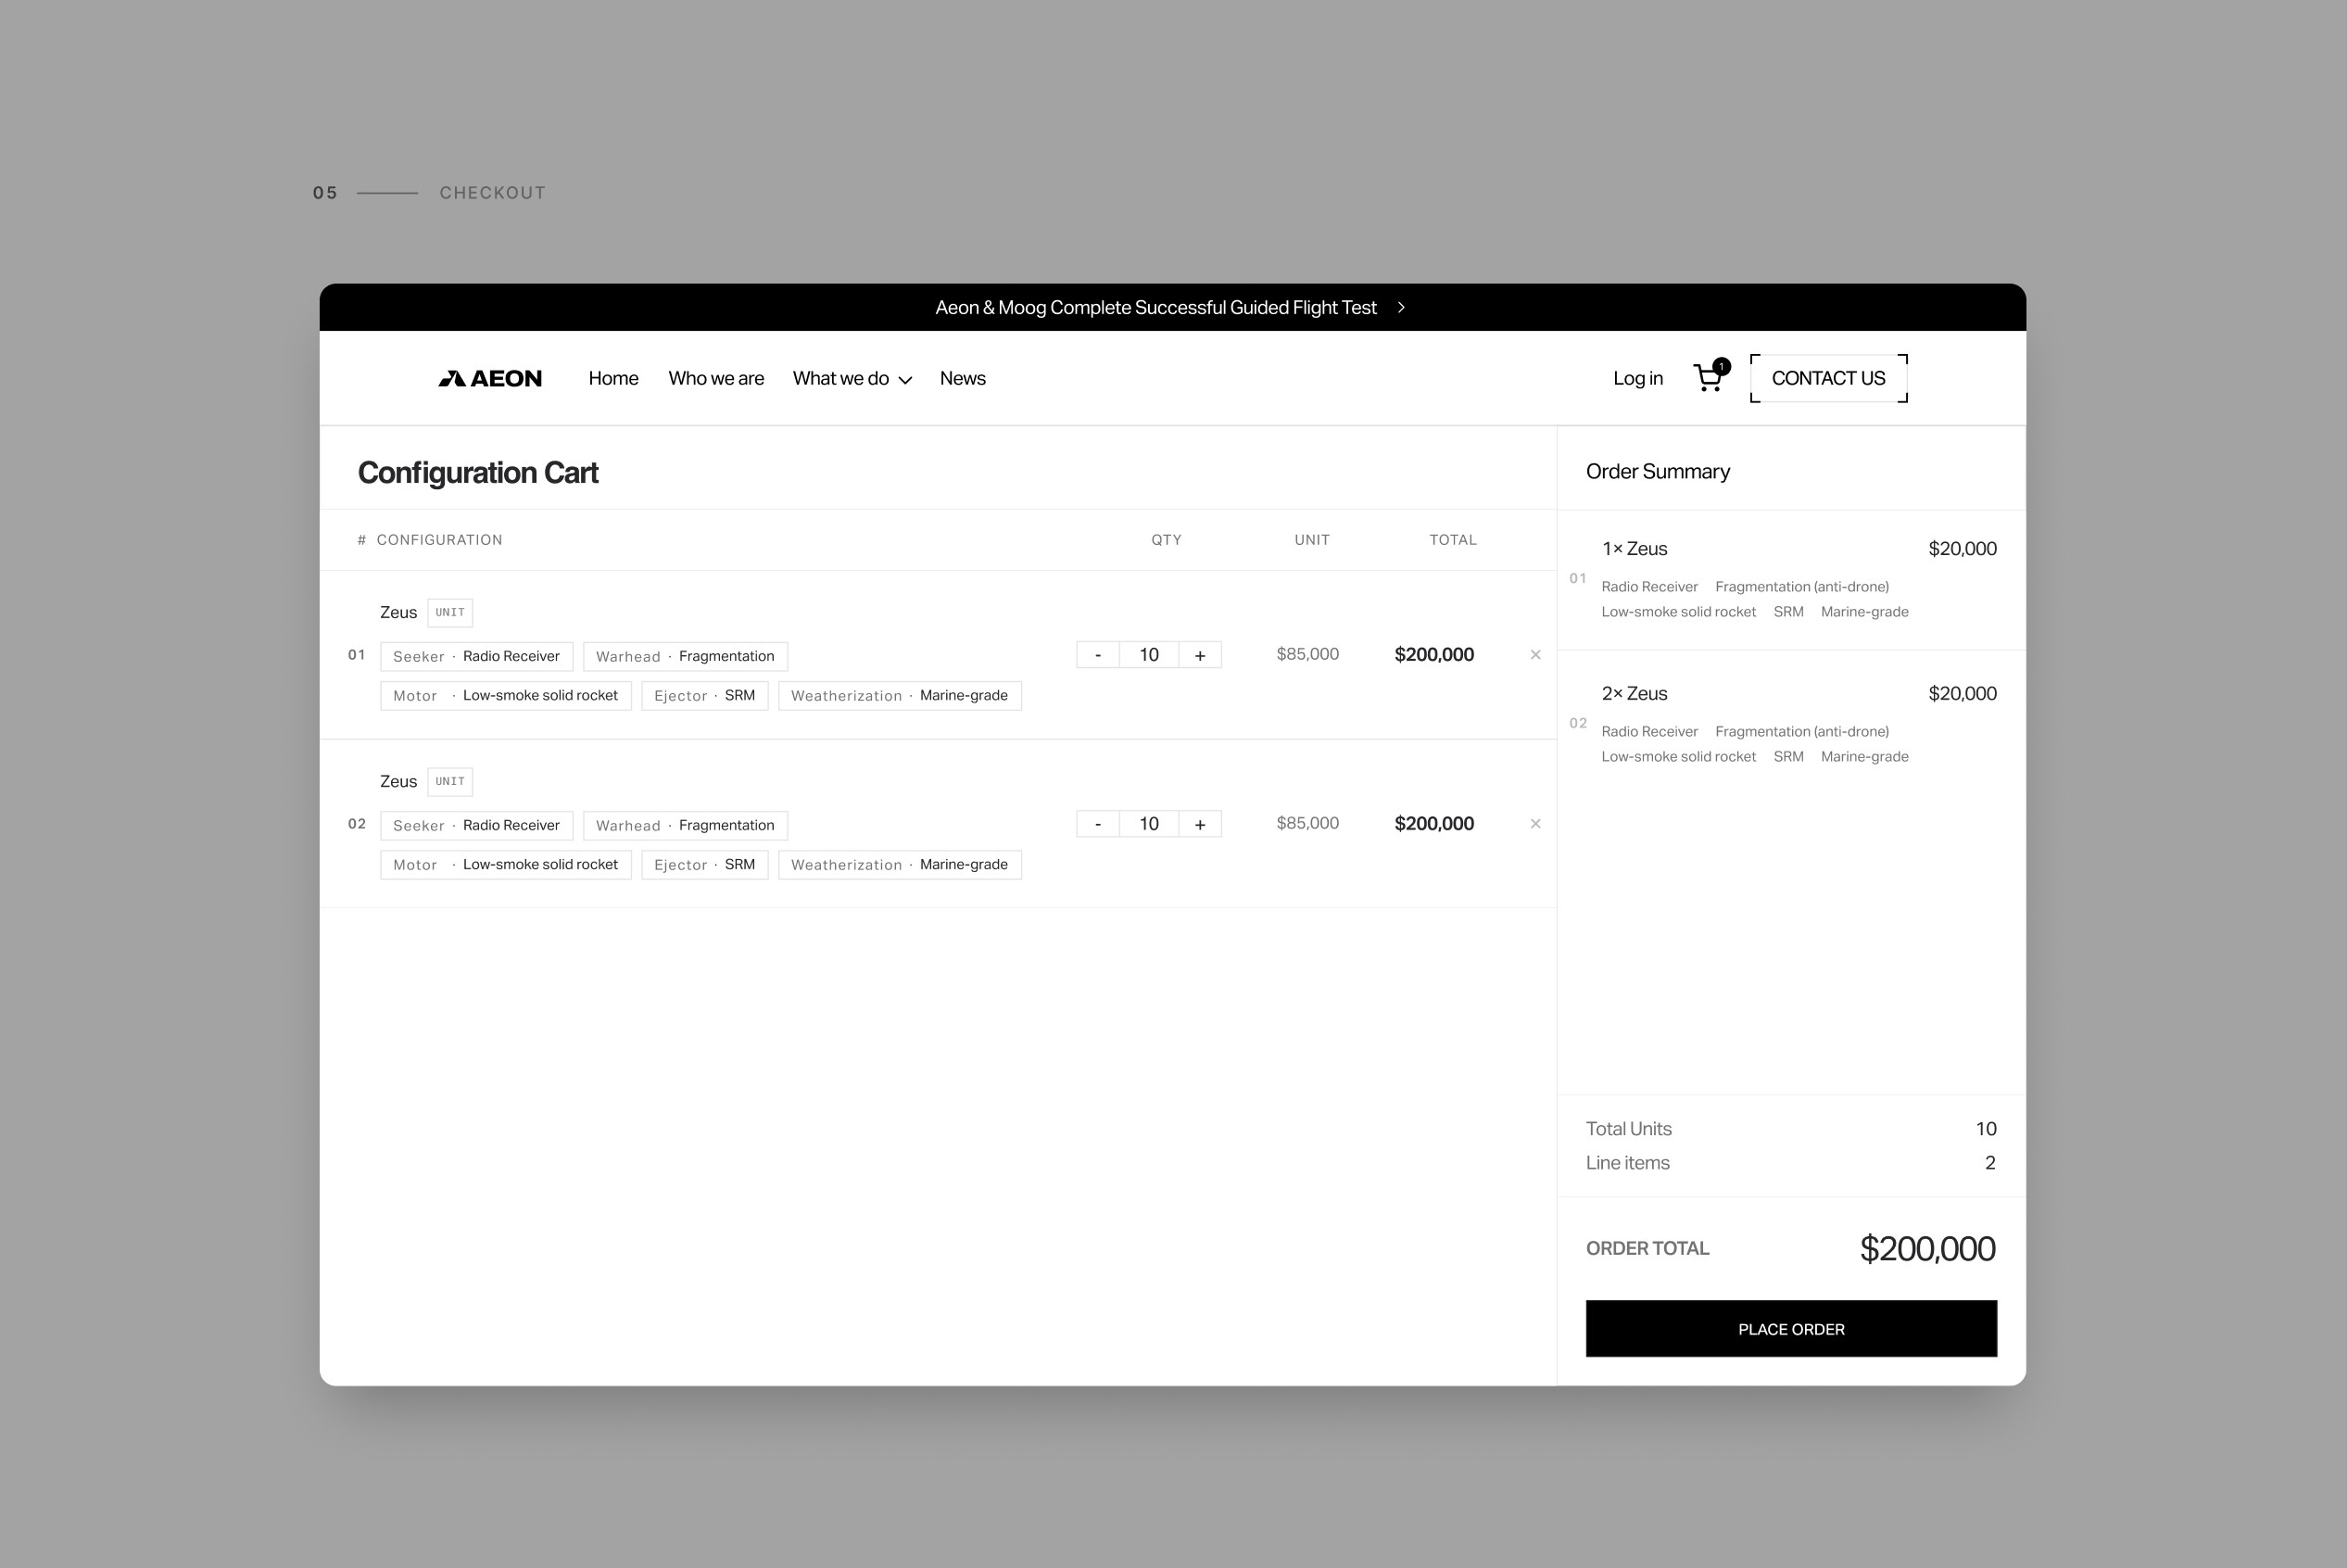Remove second Zeus configuration with X
The width and height of the screenshot is (2348, 1568).
pos(1535,824)
